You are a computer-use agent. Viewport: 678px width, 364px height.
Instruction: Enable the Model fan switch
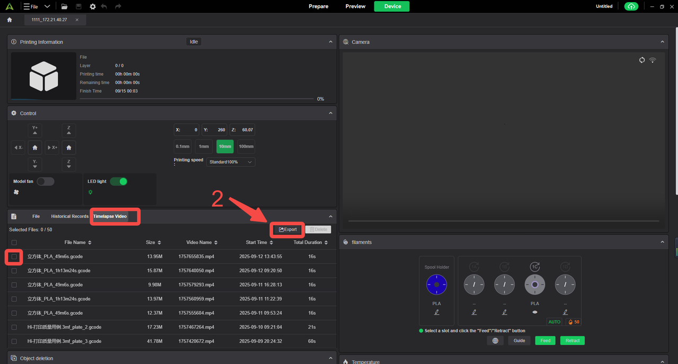pyautogui.click(x=46, y=181)
